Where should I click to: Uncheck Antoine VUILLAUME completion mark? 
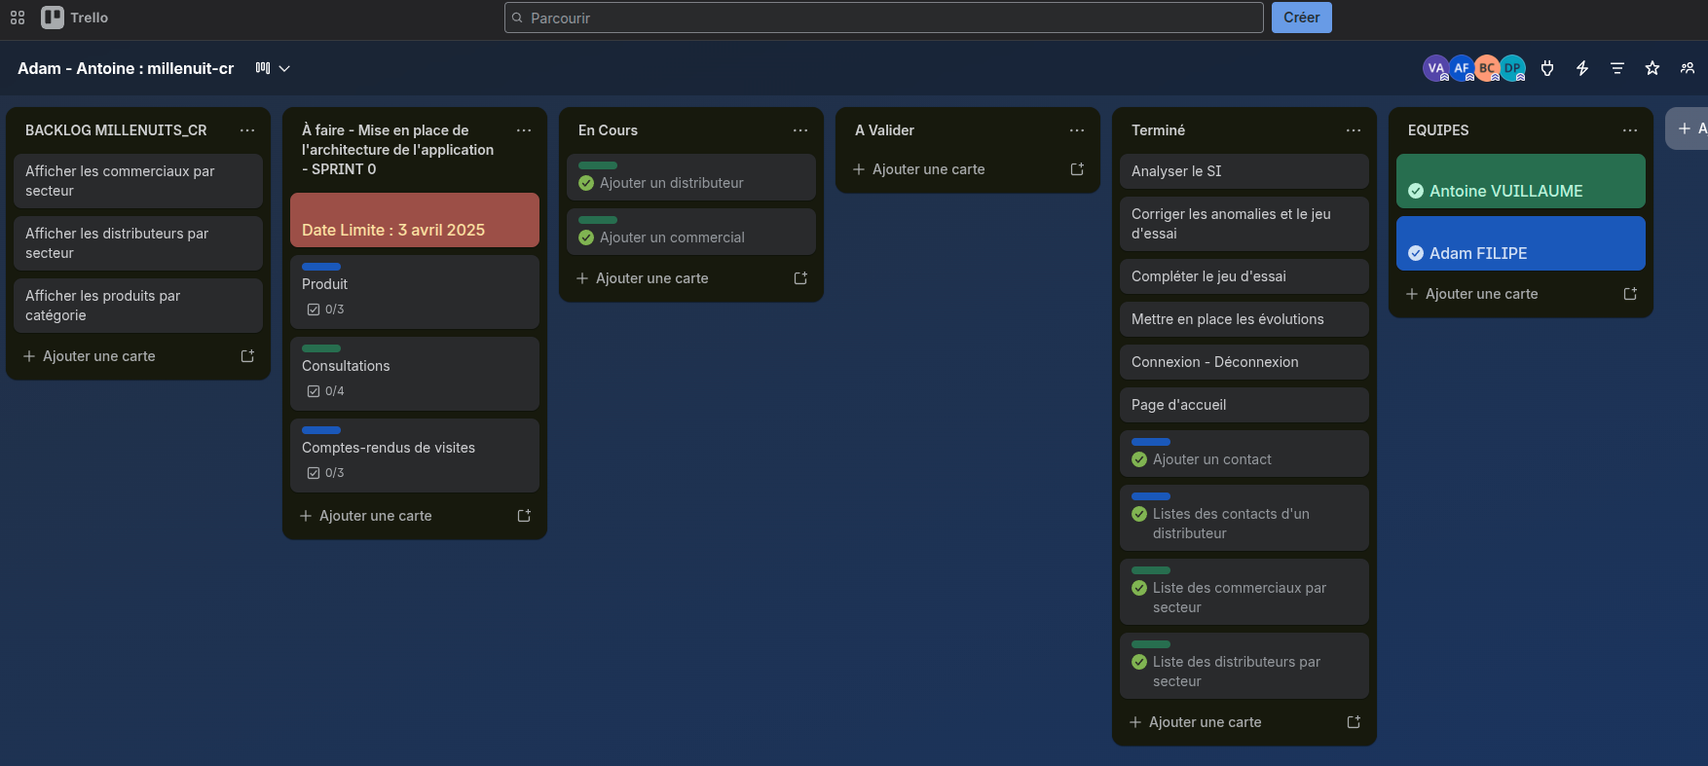1416,191
